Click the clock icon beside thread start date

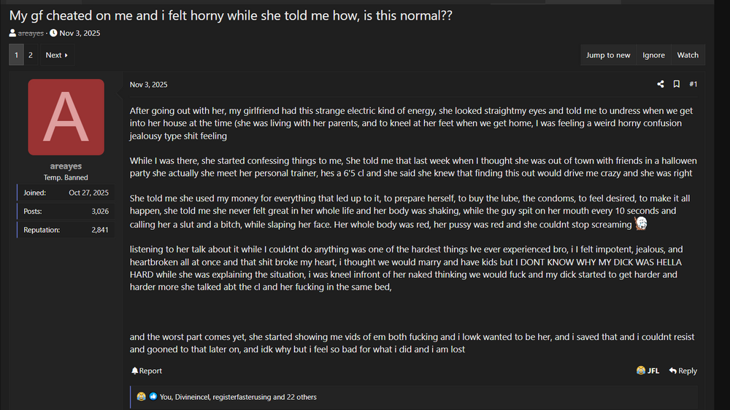pos(53,34)
